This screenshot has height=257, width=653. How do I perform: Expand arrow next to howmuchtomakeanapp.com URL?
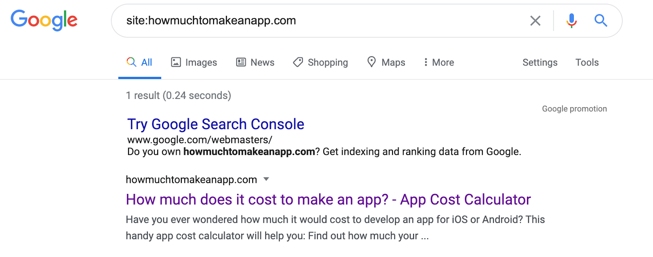point(267,179)
